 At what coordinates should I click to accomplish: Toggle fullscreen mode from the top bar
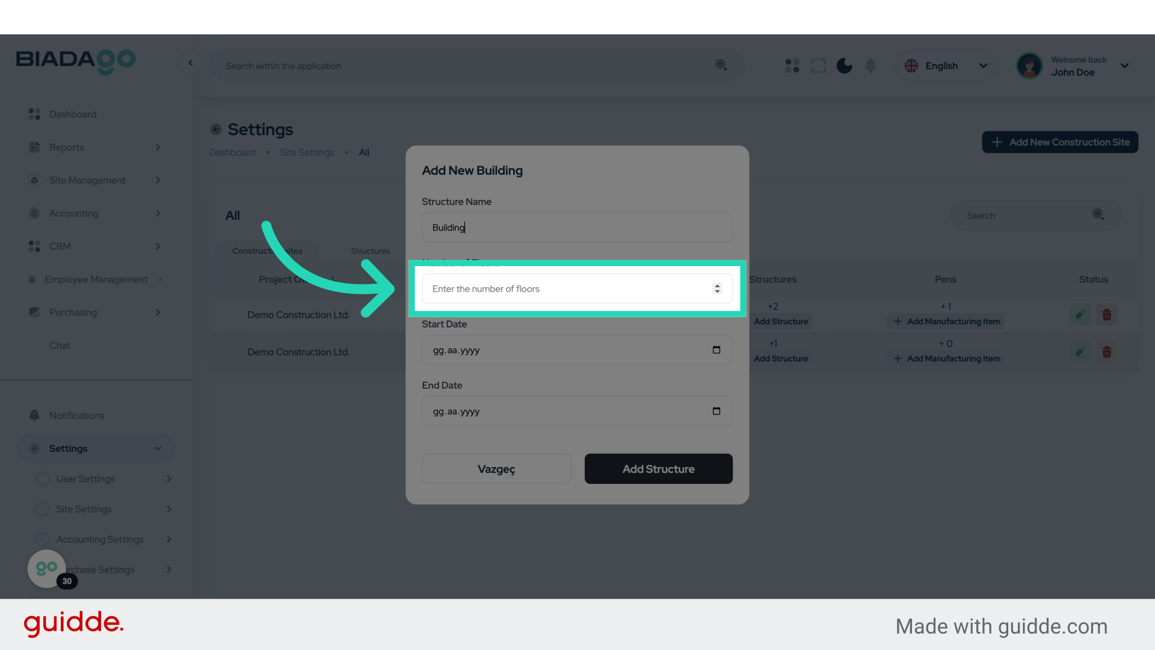click(x=818, y=66)
